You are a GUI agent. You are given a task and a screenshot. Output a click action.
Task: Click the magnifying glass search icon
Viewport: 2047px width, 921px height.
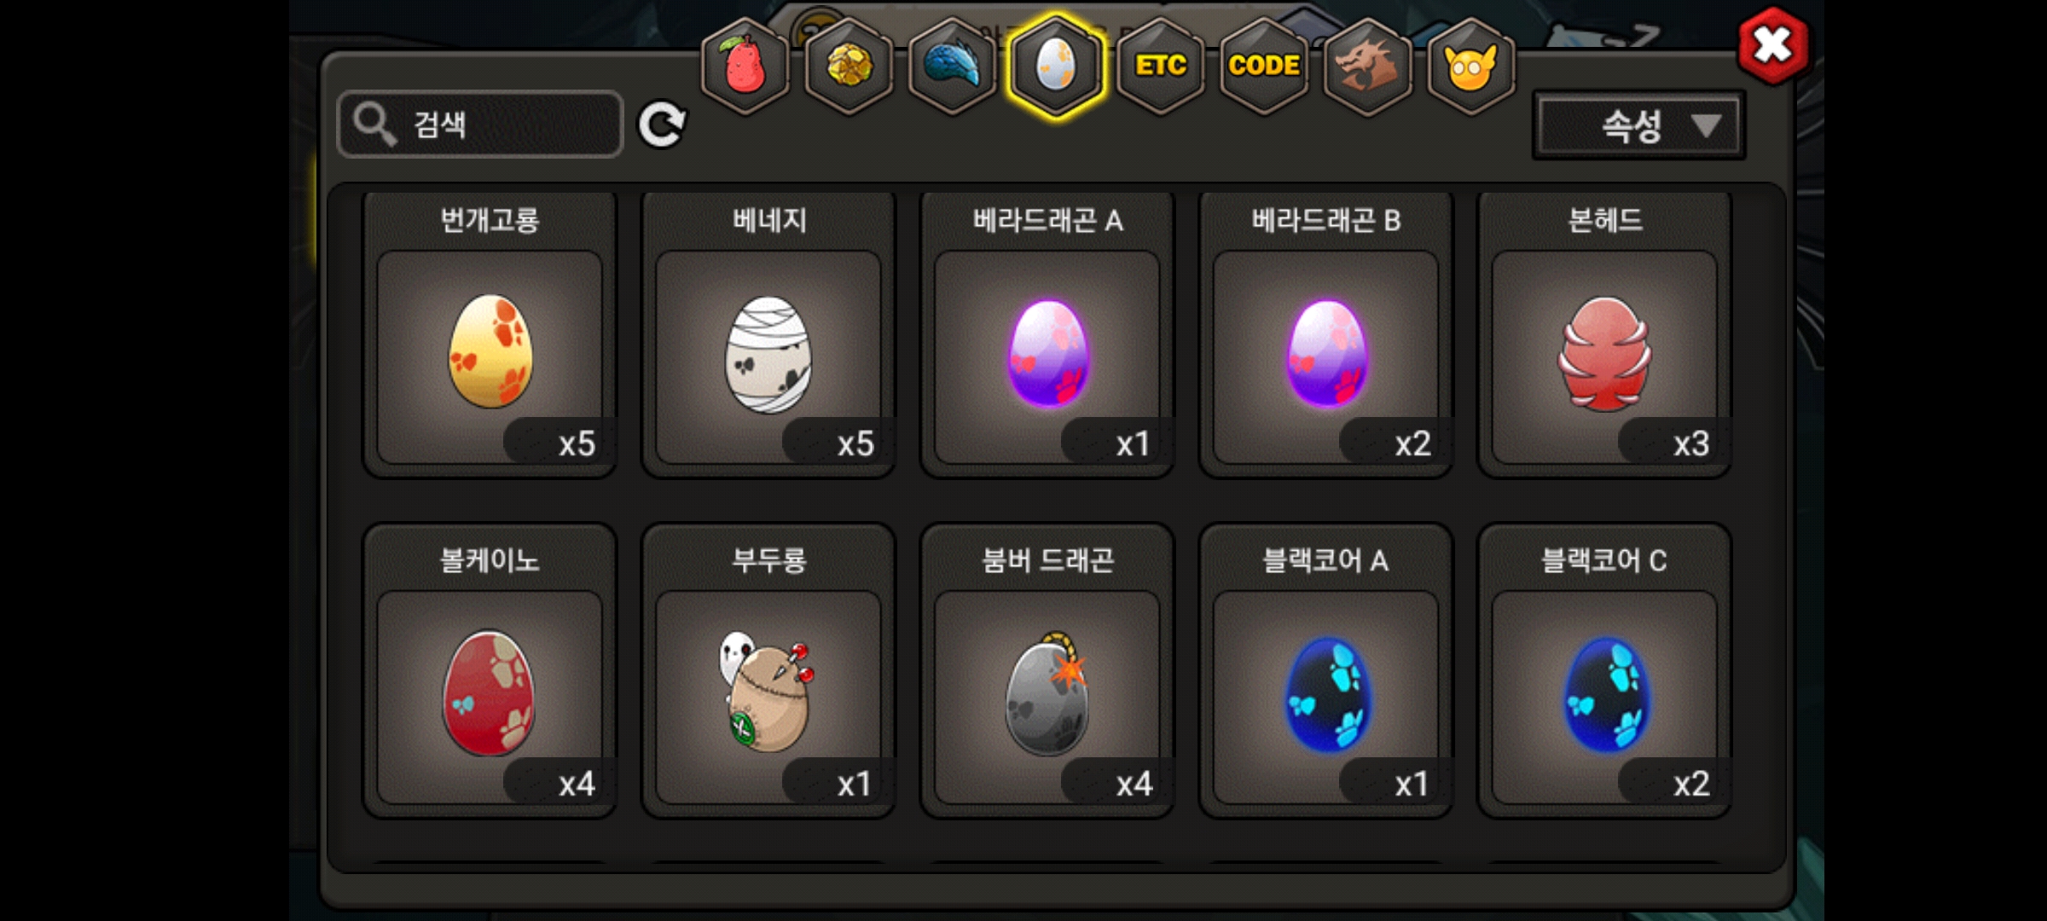pos(374,125)
